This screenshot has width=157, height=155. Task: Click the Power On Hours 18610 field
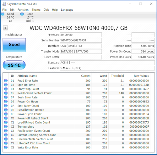click(x=143, y=57)
